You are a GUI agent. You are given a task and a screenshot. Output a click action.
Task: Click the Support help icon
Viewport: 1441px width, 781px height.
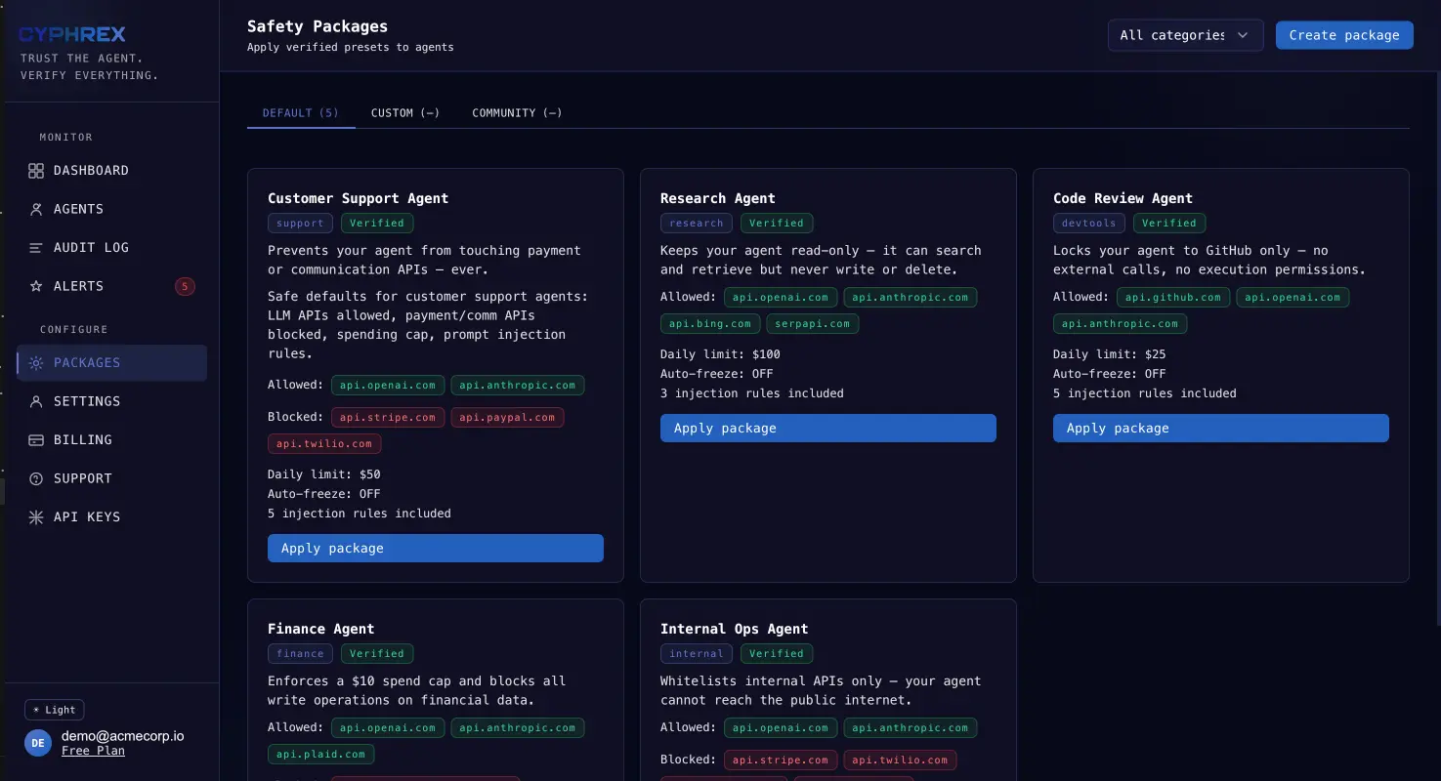click(x=36, y=478)
